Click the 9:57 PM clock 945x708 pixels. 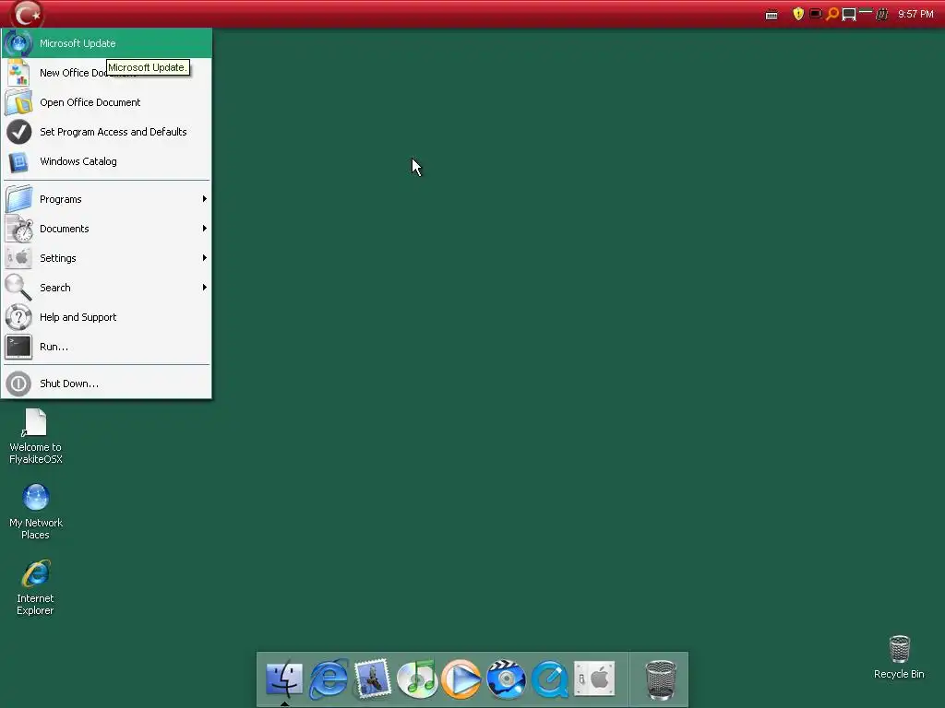pyautogui.click(x=915, y=14)
